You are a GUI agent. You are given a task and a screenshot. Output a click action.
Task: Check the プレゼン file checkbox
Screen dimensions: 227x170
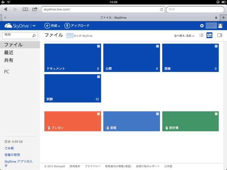tap(99, 114)
